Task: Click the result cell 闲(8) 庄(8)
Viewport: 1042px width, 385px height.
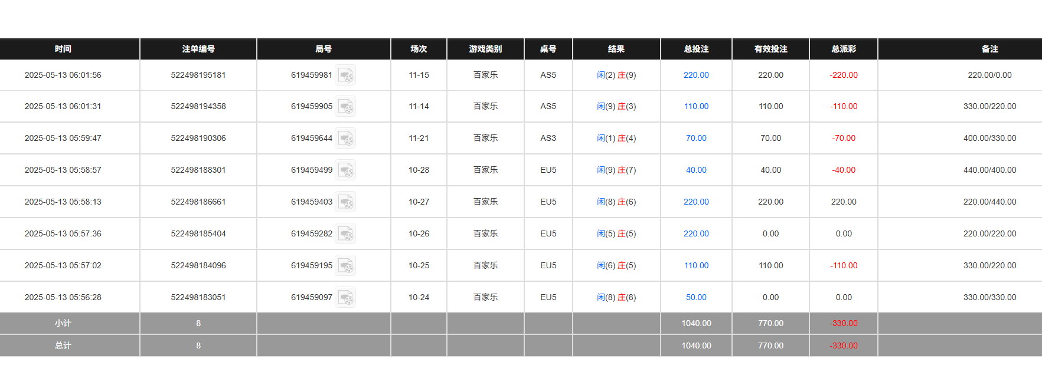Action: 616,298
